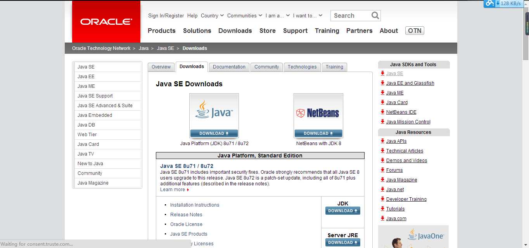Screen dimensions: 529x248
Task: Click the Java breadcrumb link
Action: 143,48
